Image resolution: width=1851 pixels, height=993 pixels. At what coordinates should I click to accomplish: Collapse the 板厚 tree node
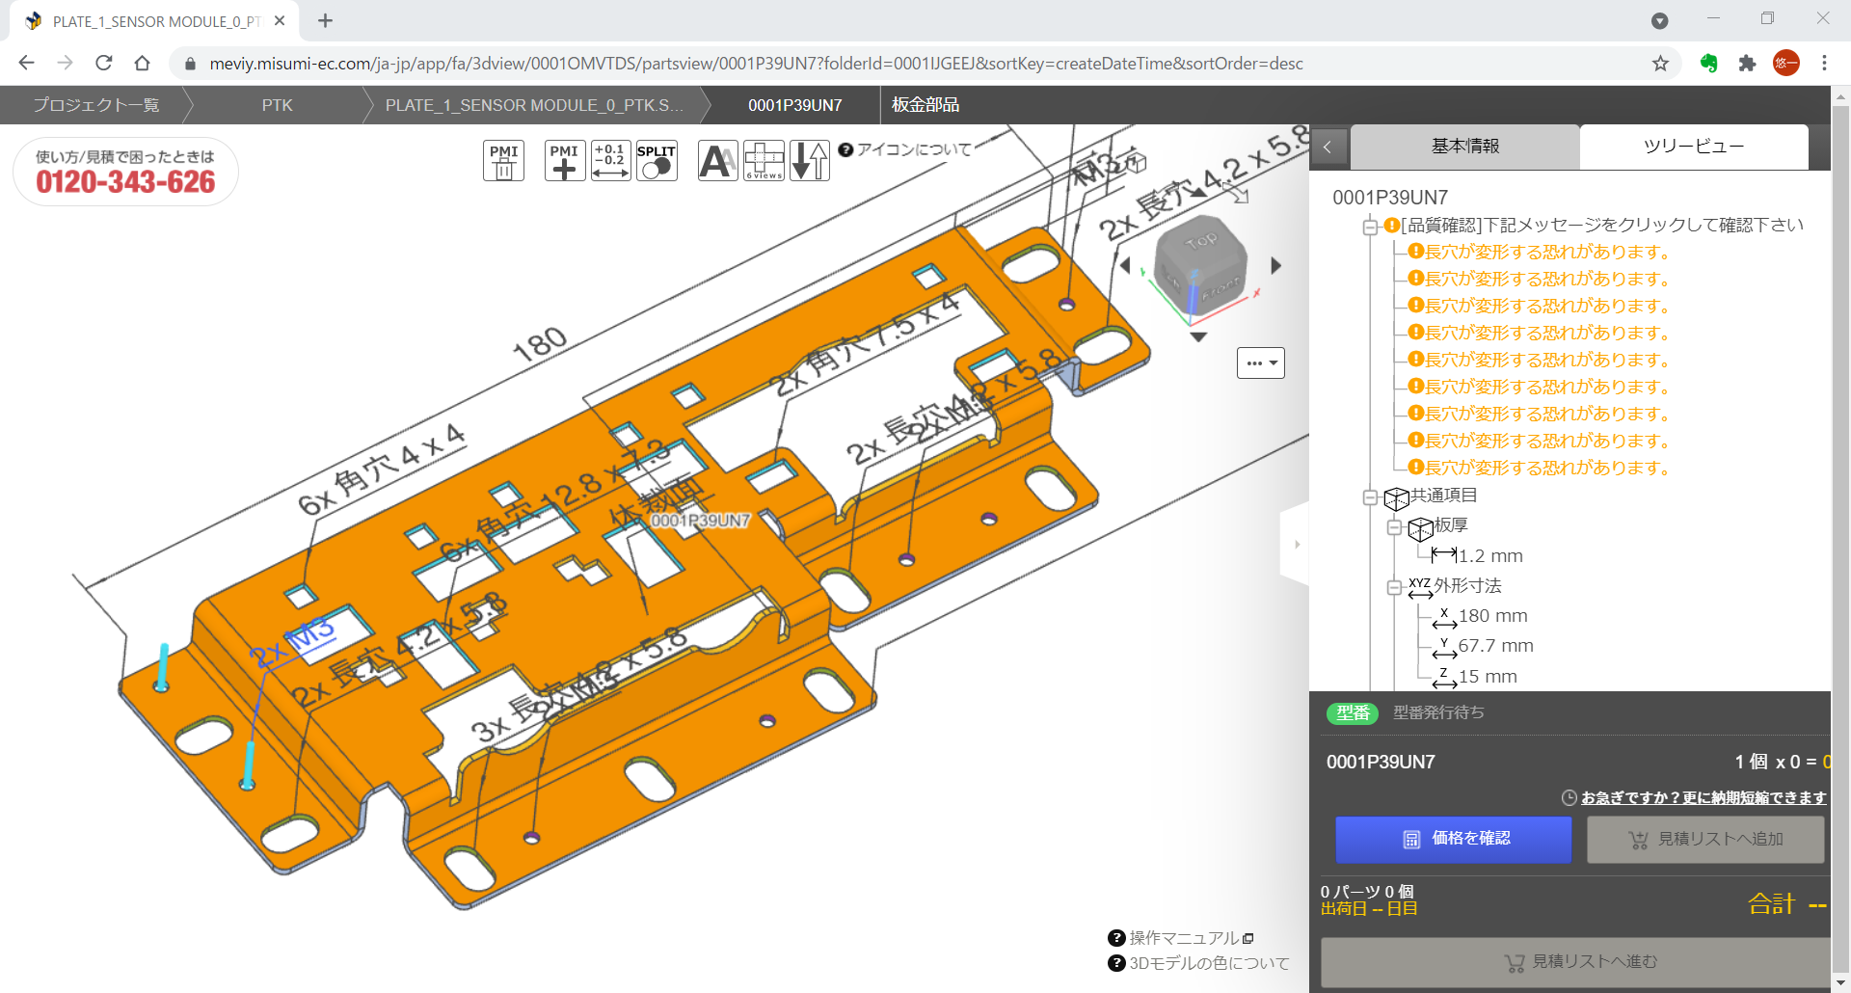click(1394, 527)
